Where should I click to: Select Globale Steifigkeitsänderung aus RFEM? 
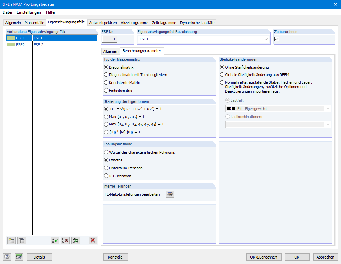pyautogui.click(x=222, y=75)
